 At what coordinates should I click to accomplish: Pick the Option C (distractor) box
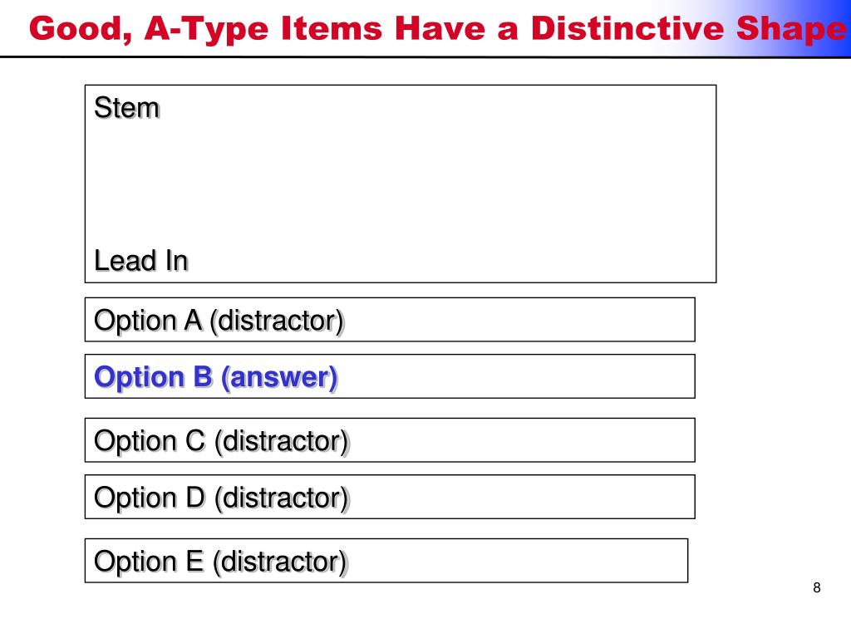[x=390, y=440]
